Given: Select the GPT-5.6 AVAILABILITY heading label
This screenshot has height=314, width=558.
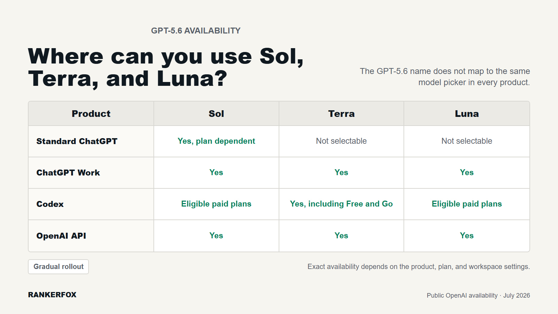Looking at the screenshot, I should (x=196, y=31).
